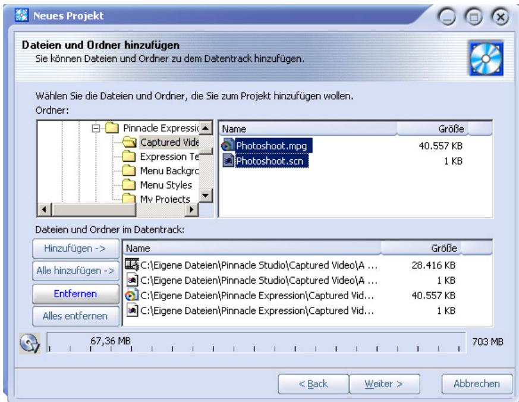
Task: Click the media icon of the 40.557 KB datatrack entry
Action: click(x=131, y=295)
